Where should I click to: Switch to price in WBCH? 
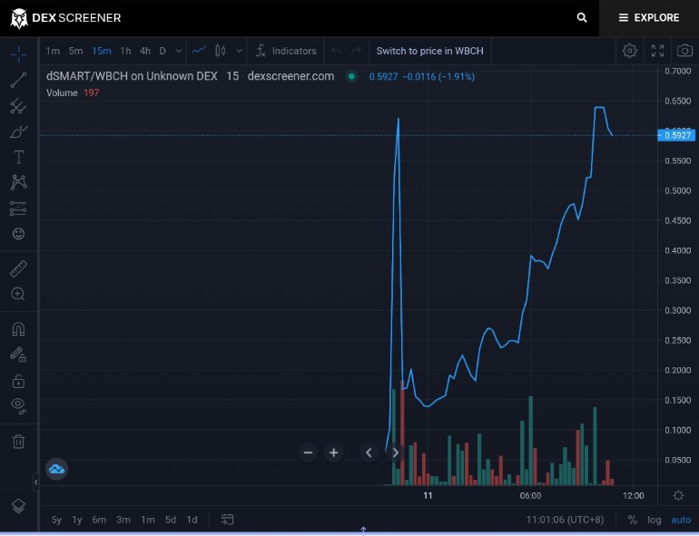(x=429, y=51)
